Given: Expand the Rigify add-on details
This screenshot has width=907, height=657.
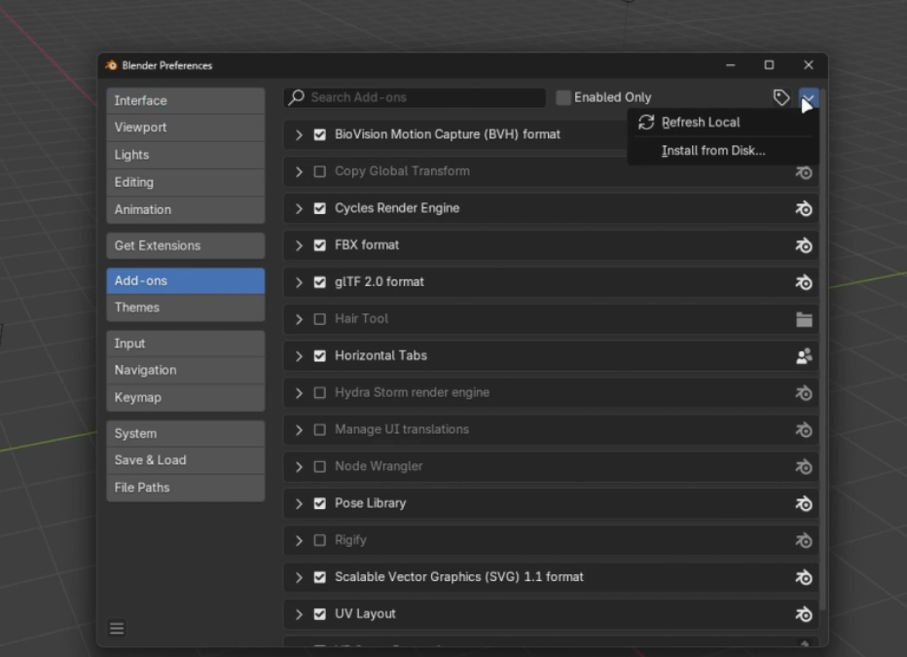Looking at the screenshot, I should (x=299, y=541).
